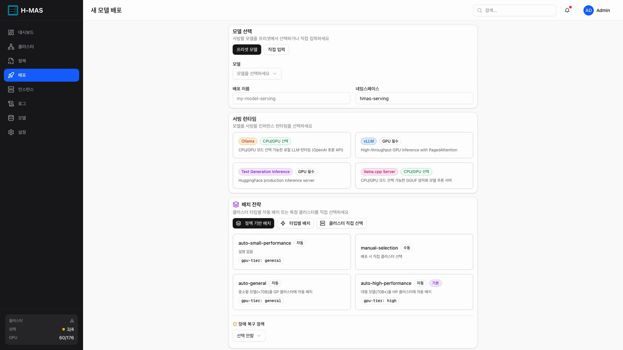The width and height of the screenshot is (623, 350).
Task: Click the dashboard grid icon in sidebar
Action: [x=11, y=32]
